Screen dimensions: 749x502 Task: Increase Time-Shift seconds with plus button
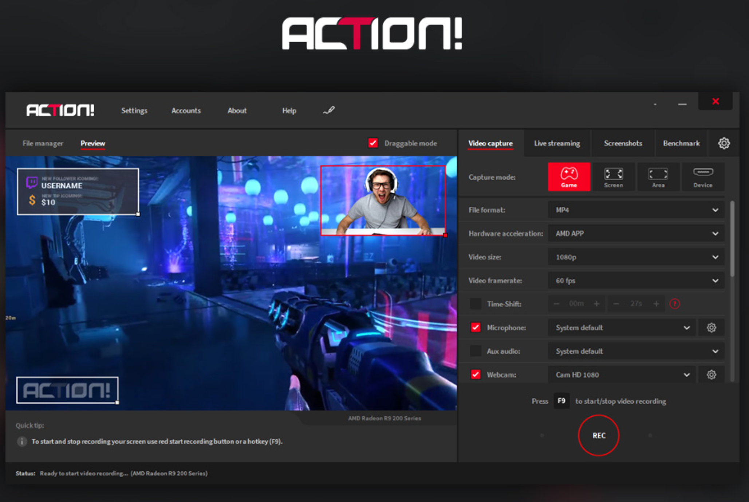[x=656, y=304]
